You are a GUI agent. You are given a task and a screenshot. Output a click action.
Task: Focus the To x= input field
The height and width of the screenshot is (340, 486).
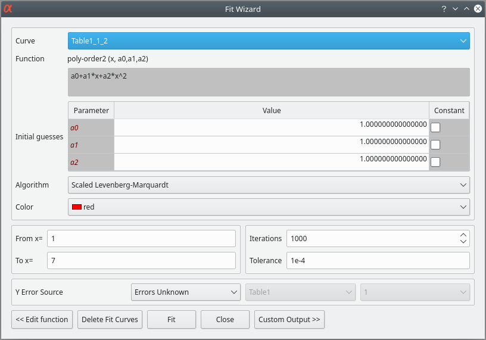coord(141,261)
